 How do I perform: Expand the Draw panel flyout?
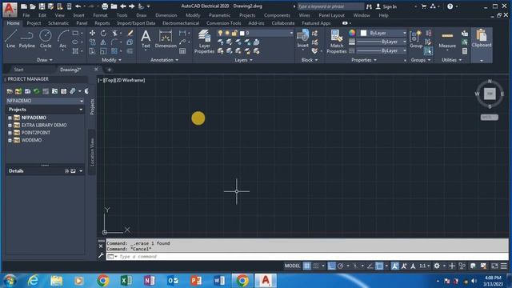(x=45, y=60)
